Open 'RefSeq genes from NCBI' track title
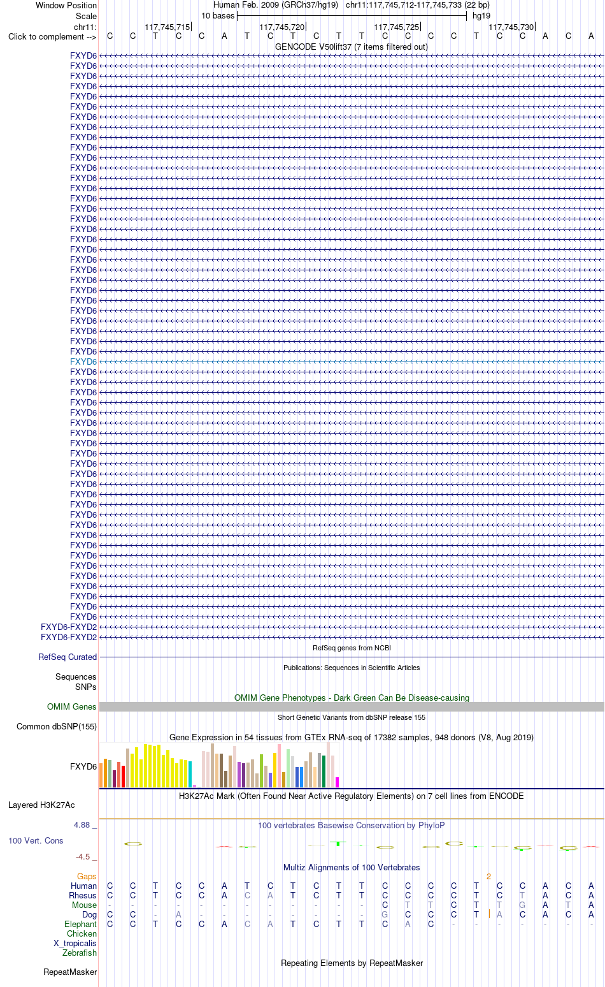Image resolution: width=605 pixels, height=987 pixels. pos(352,648)
